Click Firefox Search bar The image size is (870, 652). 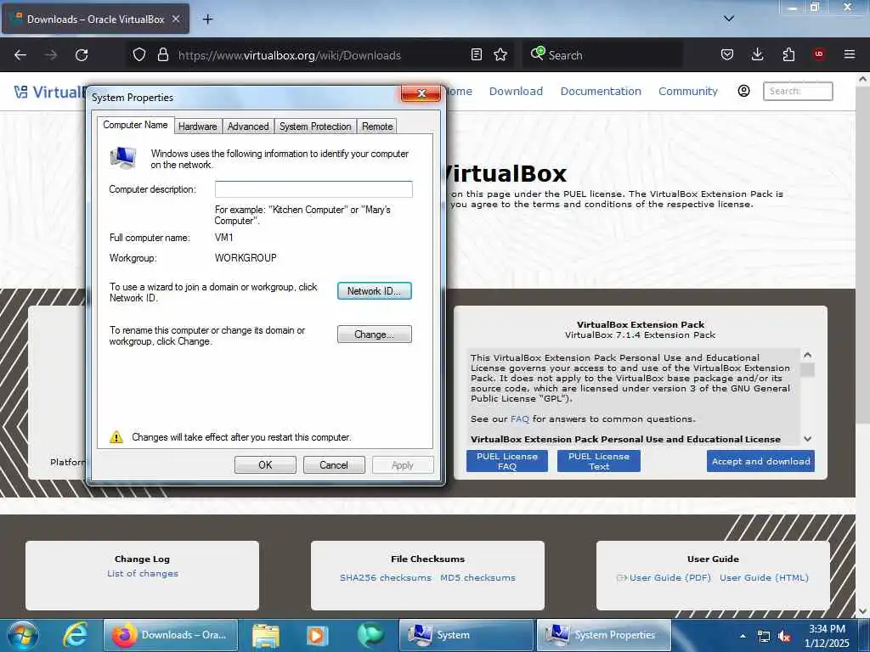(602, 55)
